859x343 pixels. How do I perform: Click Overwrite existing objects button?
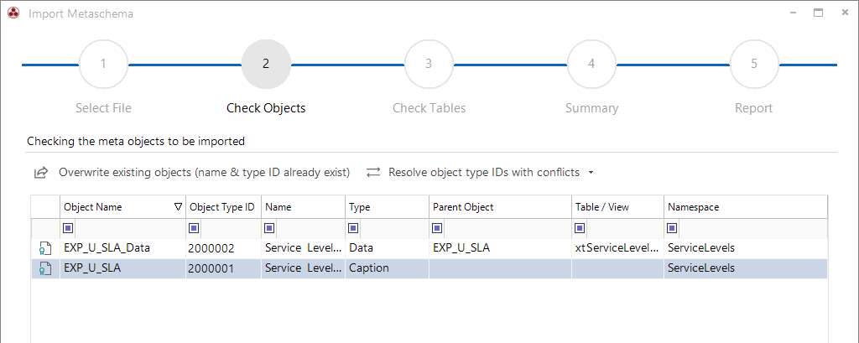[x=192, y=173]
